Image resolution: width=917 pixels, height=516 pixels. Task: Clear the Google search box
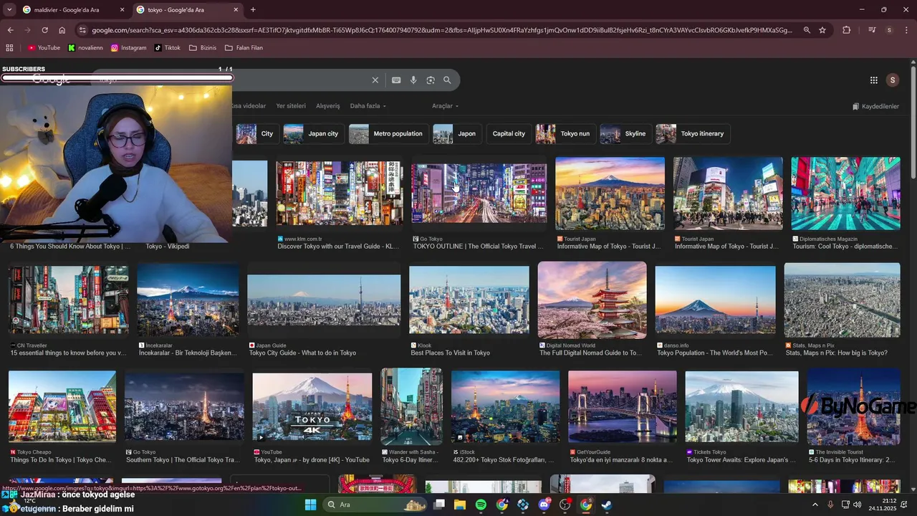coord(375,80)
